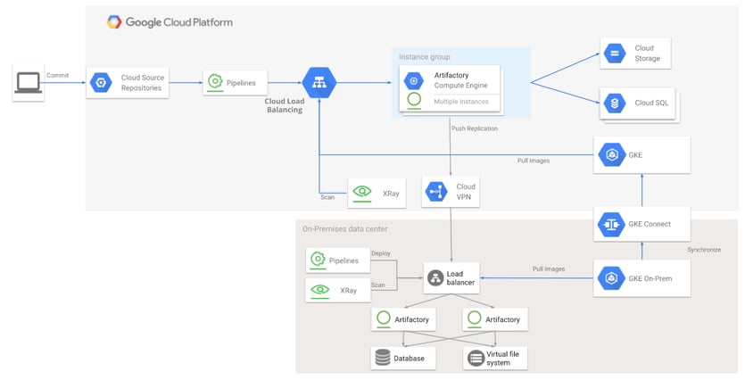Click the "Deploy" arrow label
745x380 pixels.
[381, 253]
